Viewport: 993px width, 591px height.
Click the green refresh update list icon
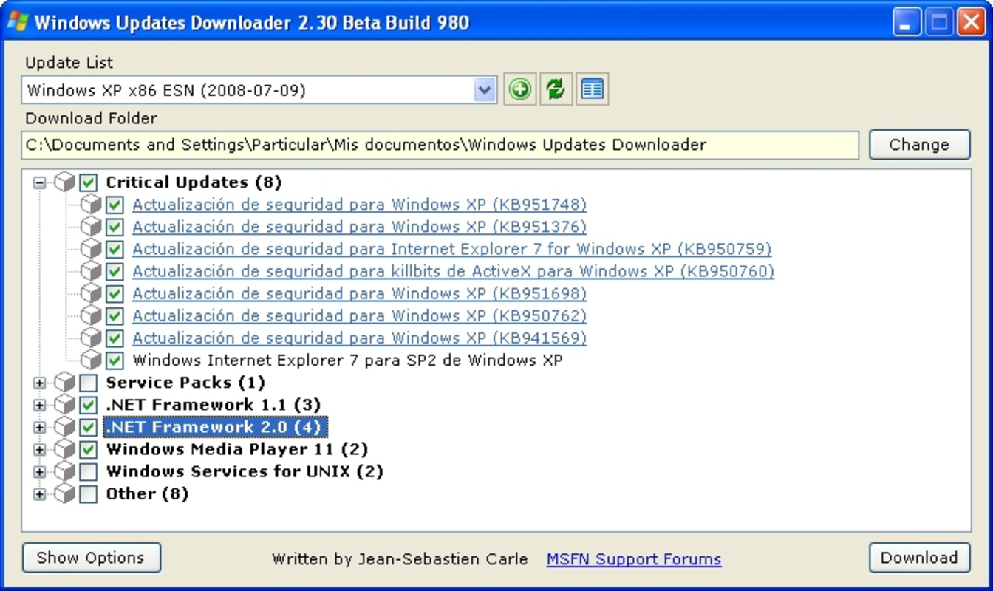[556, 90]
